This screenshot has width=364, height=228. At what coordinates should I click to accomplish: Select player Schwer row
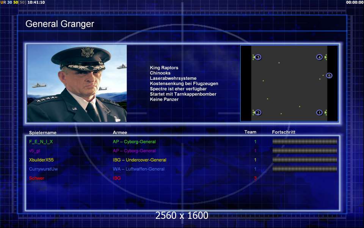click(183, 178)
